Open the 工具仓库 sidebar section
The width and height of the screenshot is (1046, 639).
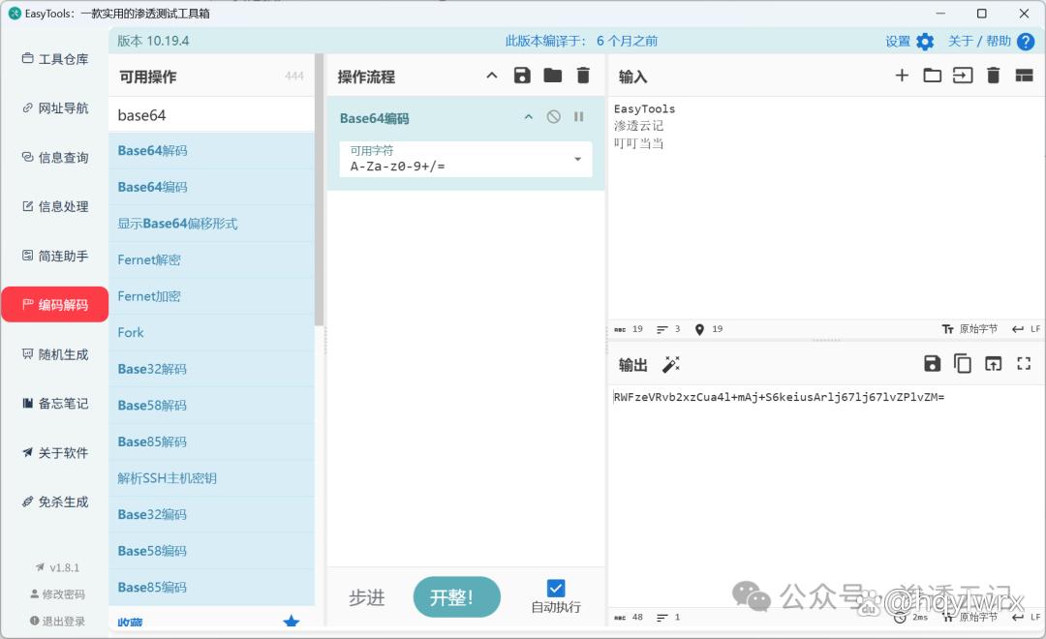click(x=54, y=59)
